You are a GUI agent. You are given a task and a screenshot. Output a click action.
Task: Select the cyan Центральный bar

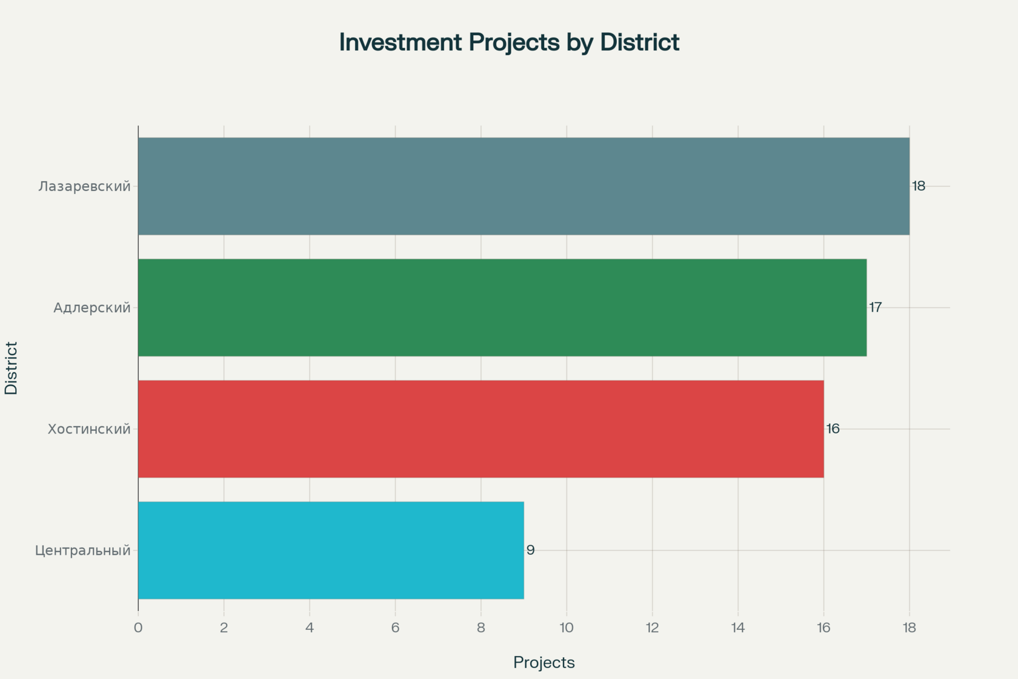(x=331, y=550)
